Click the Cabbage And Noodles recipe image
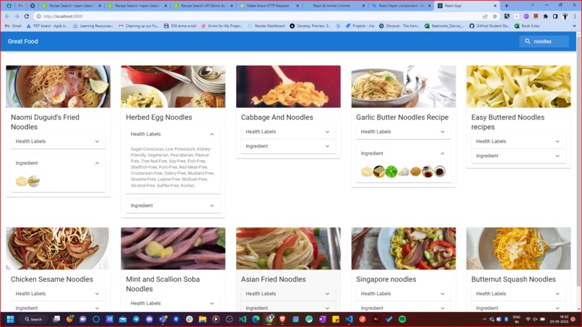Screen dimensions: 582x327 click(288, 86)
